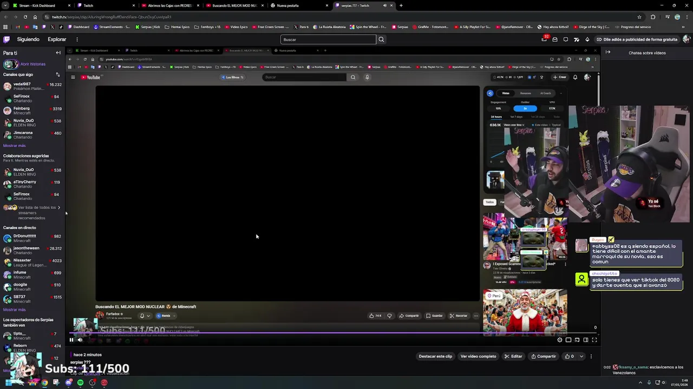Open the Twitch home logo
The height and width of the screenshot is (389, 693).
coord(6,39)
